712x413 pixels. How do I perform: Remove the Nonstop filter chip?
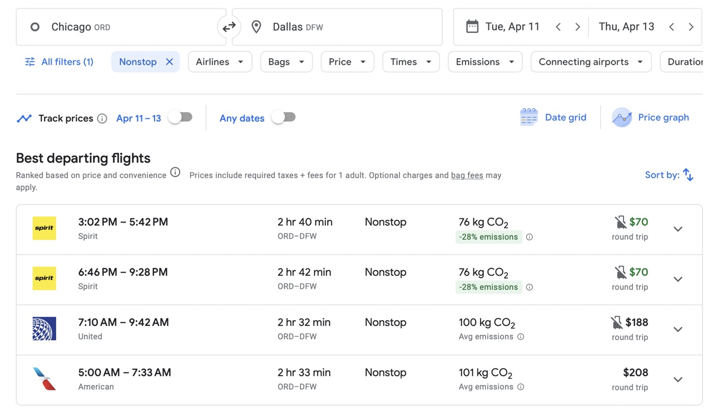[169, 62]
